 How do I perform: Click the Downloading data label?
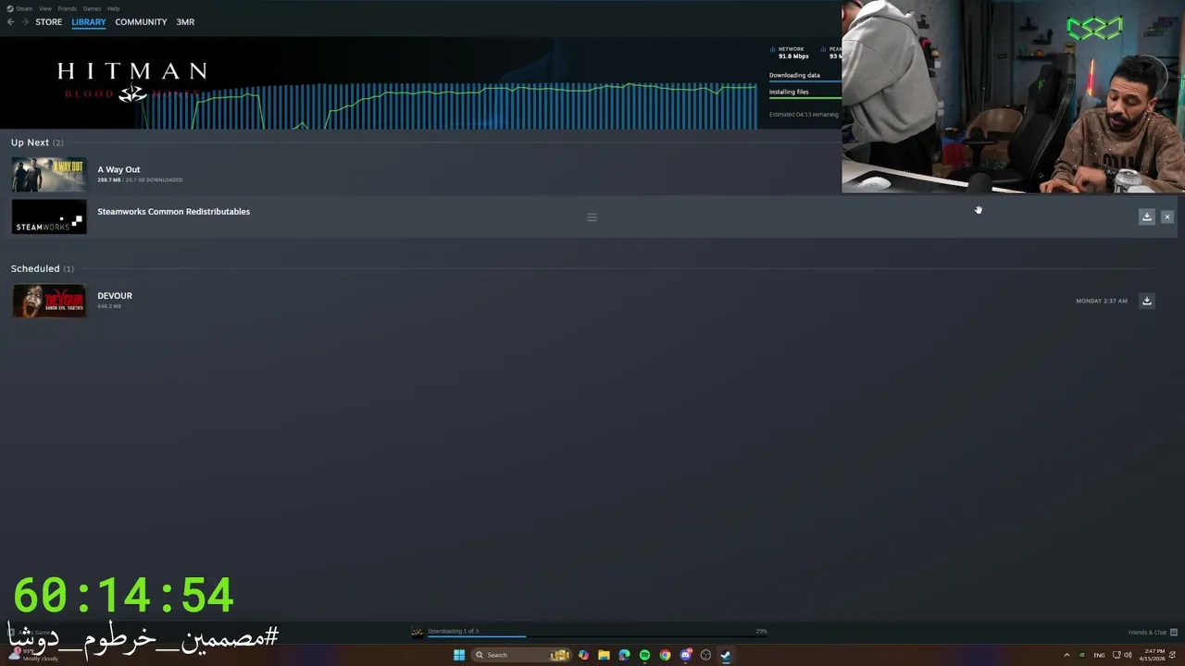click(794, 75)
